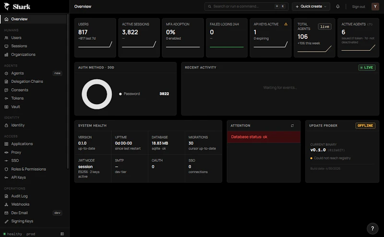Click the Users sidebar icon
This screenshot has height=237, width=384.
(6, 38)
